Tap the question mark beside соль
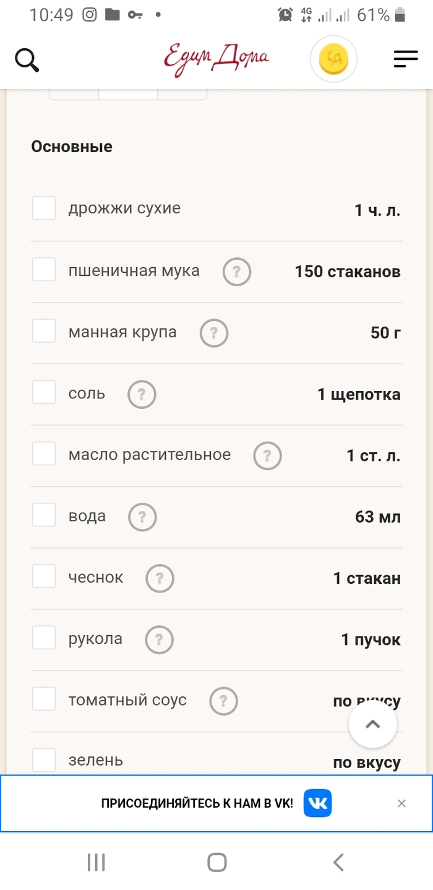This screenshot has height=890, width=433. coord(141,394)
